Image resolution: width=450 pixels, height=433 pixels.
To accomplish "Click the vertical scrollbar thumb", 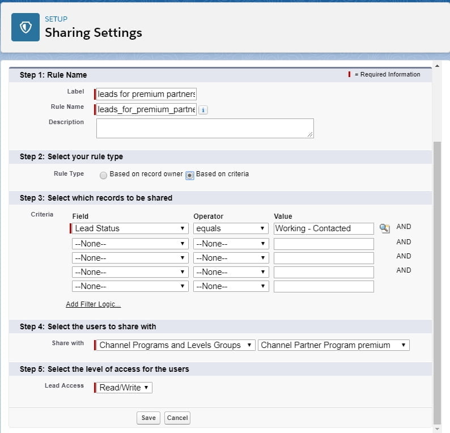I will click(437, 283).
